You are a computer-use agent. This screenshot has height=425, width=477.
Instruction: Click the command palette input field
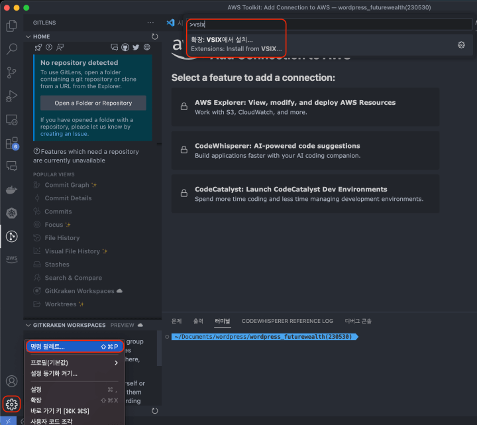(x=329, y=25)
